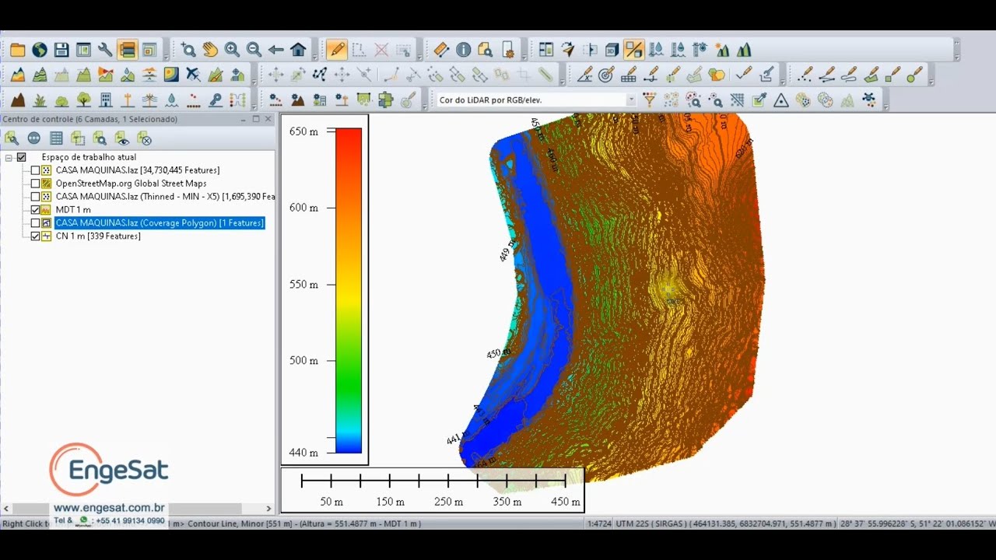Viewport: 996px width, 560px height.
Task: Select the measure ruler tool
Action: (441, 50)
